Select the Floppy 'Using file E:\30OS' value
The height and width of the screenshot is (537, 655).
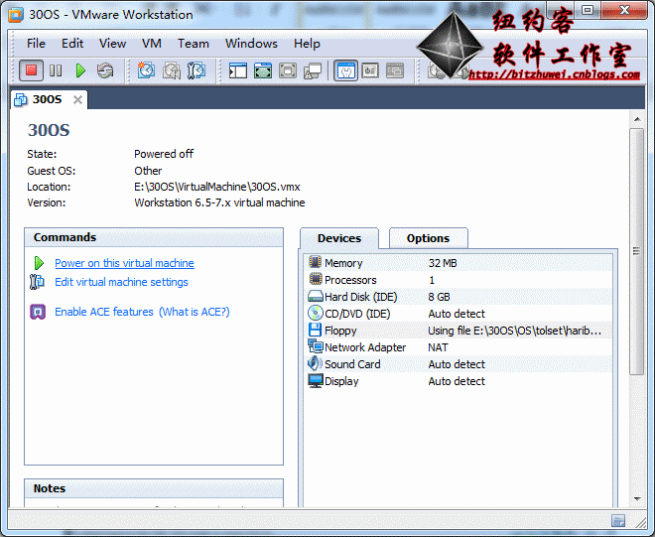pos(514,331)
